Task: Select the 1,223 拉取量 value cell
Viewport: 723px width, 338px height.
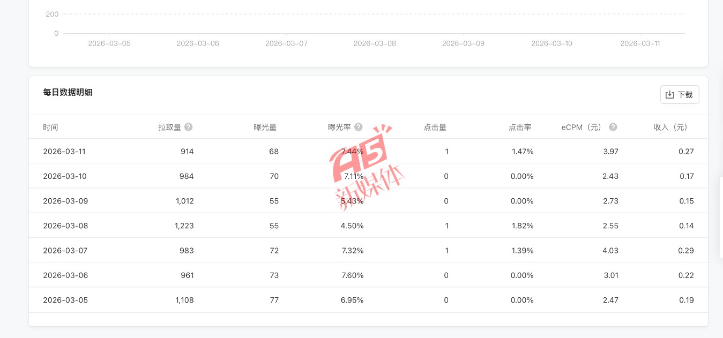Action: pyautogui.click(x=184, y=226)
